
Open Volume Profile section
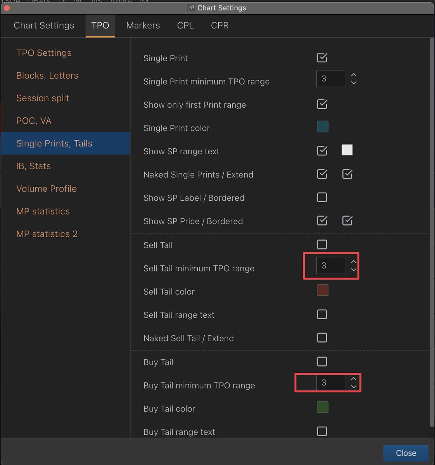point(65,189)
